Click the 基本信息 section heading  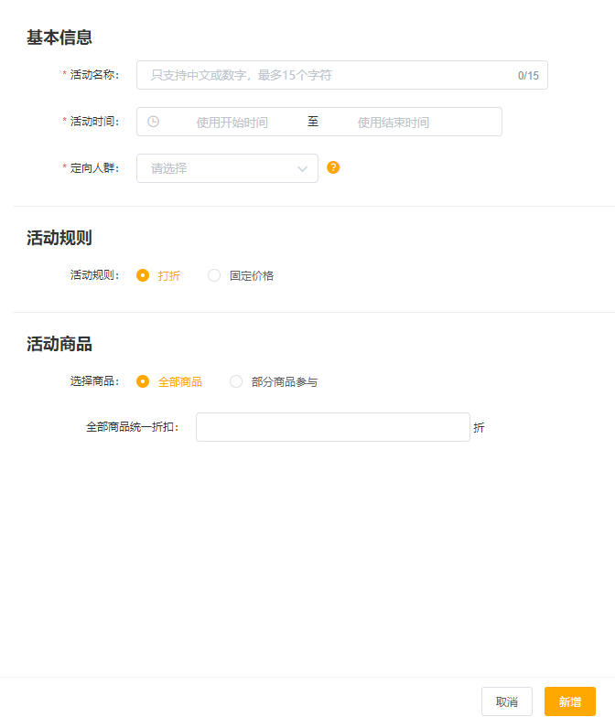coord(59,37)
